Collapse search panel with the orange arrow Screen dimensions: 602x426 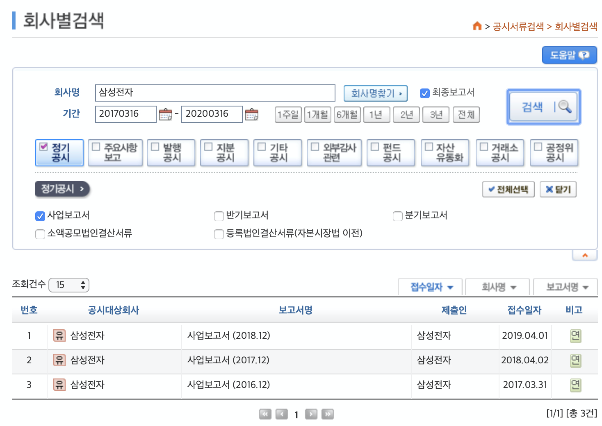(585, 255)
